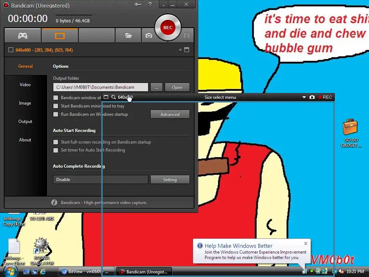This screenshot has width=369, height=277.
Task: Open the Auto Complete Recording Setting button
Action: tap(170, 180)
